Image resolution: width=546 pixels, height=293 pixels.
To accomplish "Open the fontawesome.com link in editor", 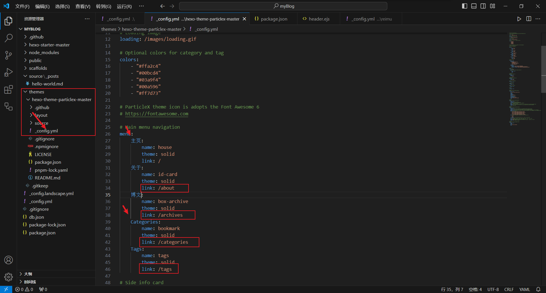I will tap(157, 114).
